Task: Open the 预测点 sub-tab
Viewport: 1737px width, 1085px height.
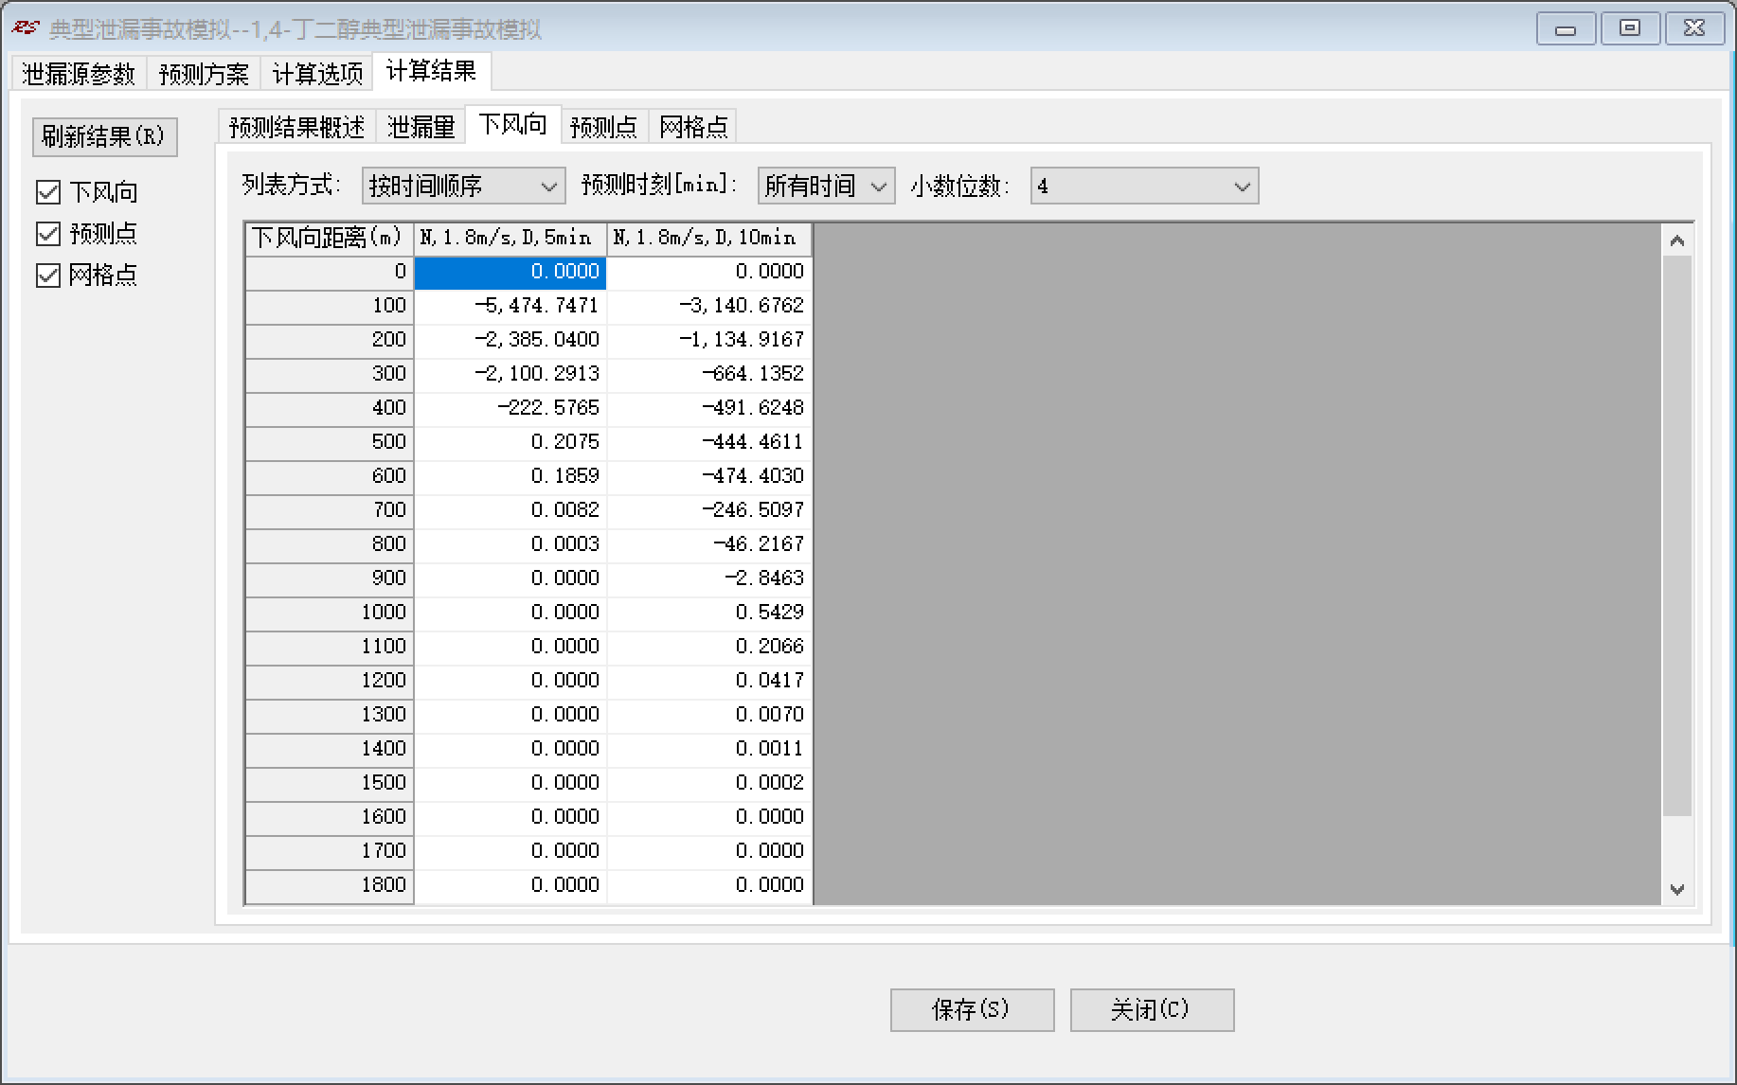Action: pos(604,127)
